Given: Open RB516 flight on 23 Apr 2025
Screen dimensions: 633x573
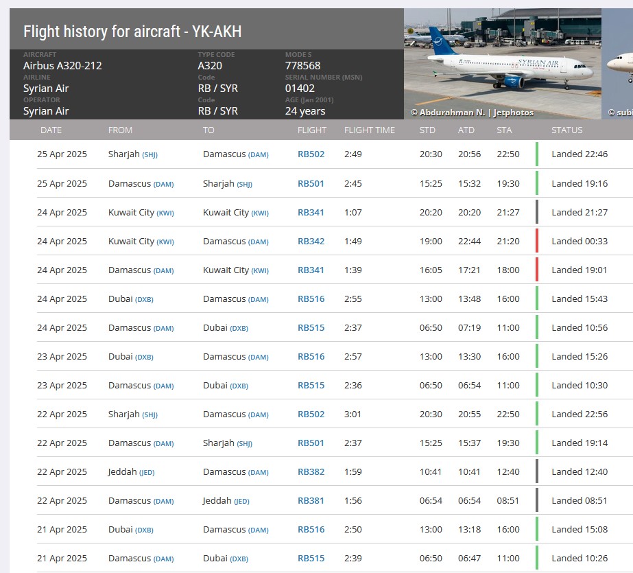Looking at the screenshot, I should 311,357.
